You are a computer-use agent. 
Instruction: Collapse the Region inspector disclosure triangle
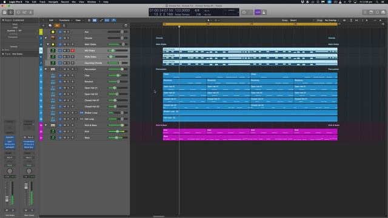pos(3,20)
